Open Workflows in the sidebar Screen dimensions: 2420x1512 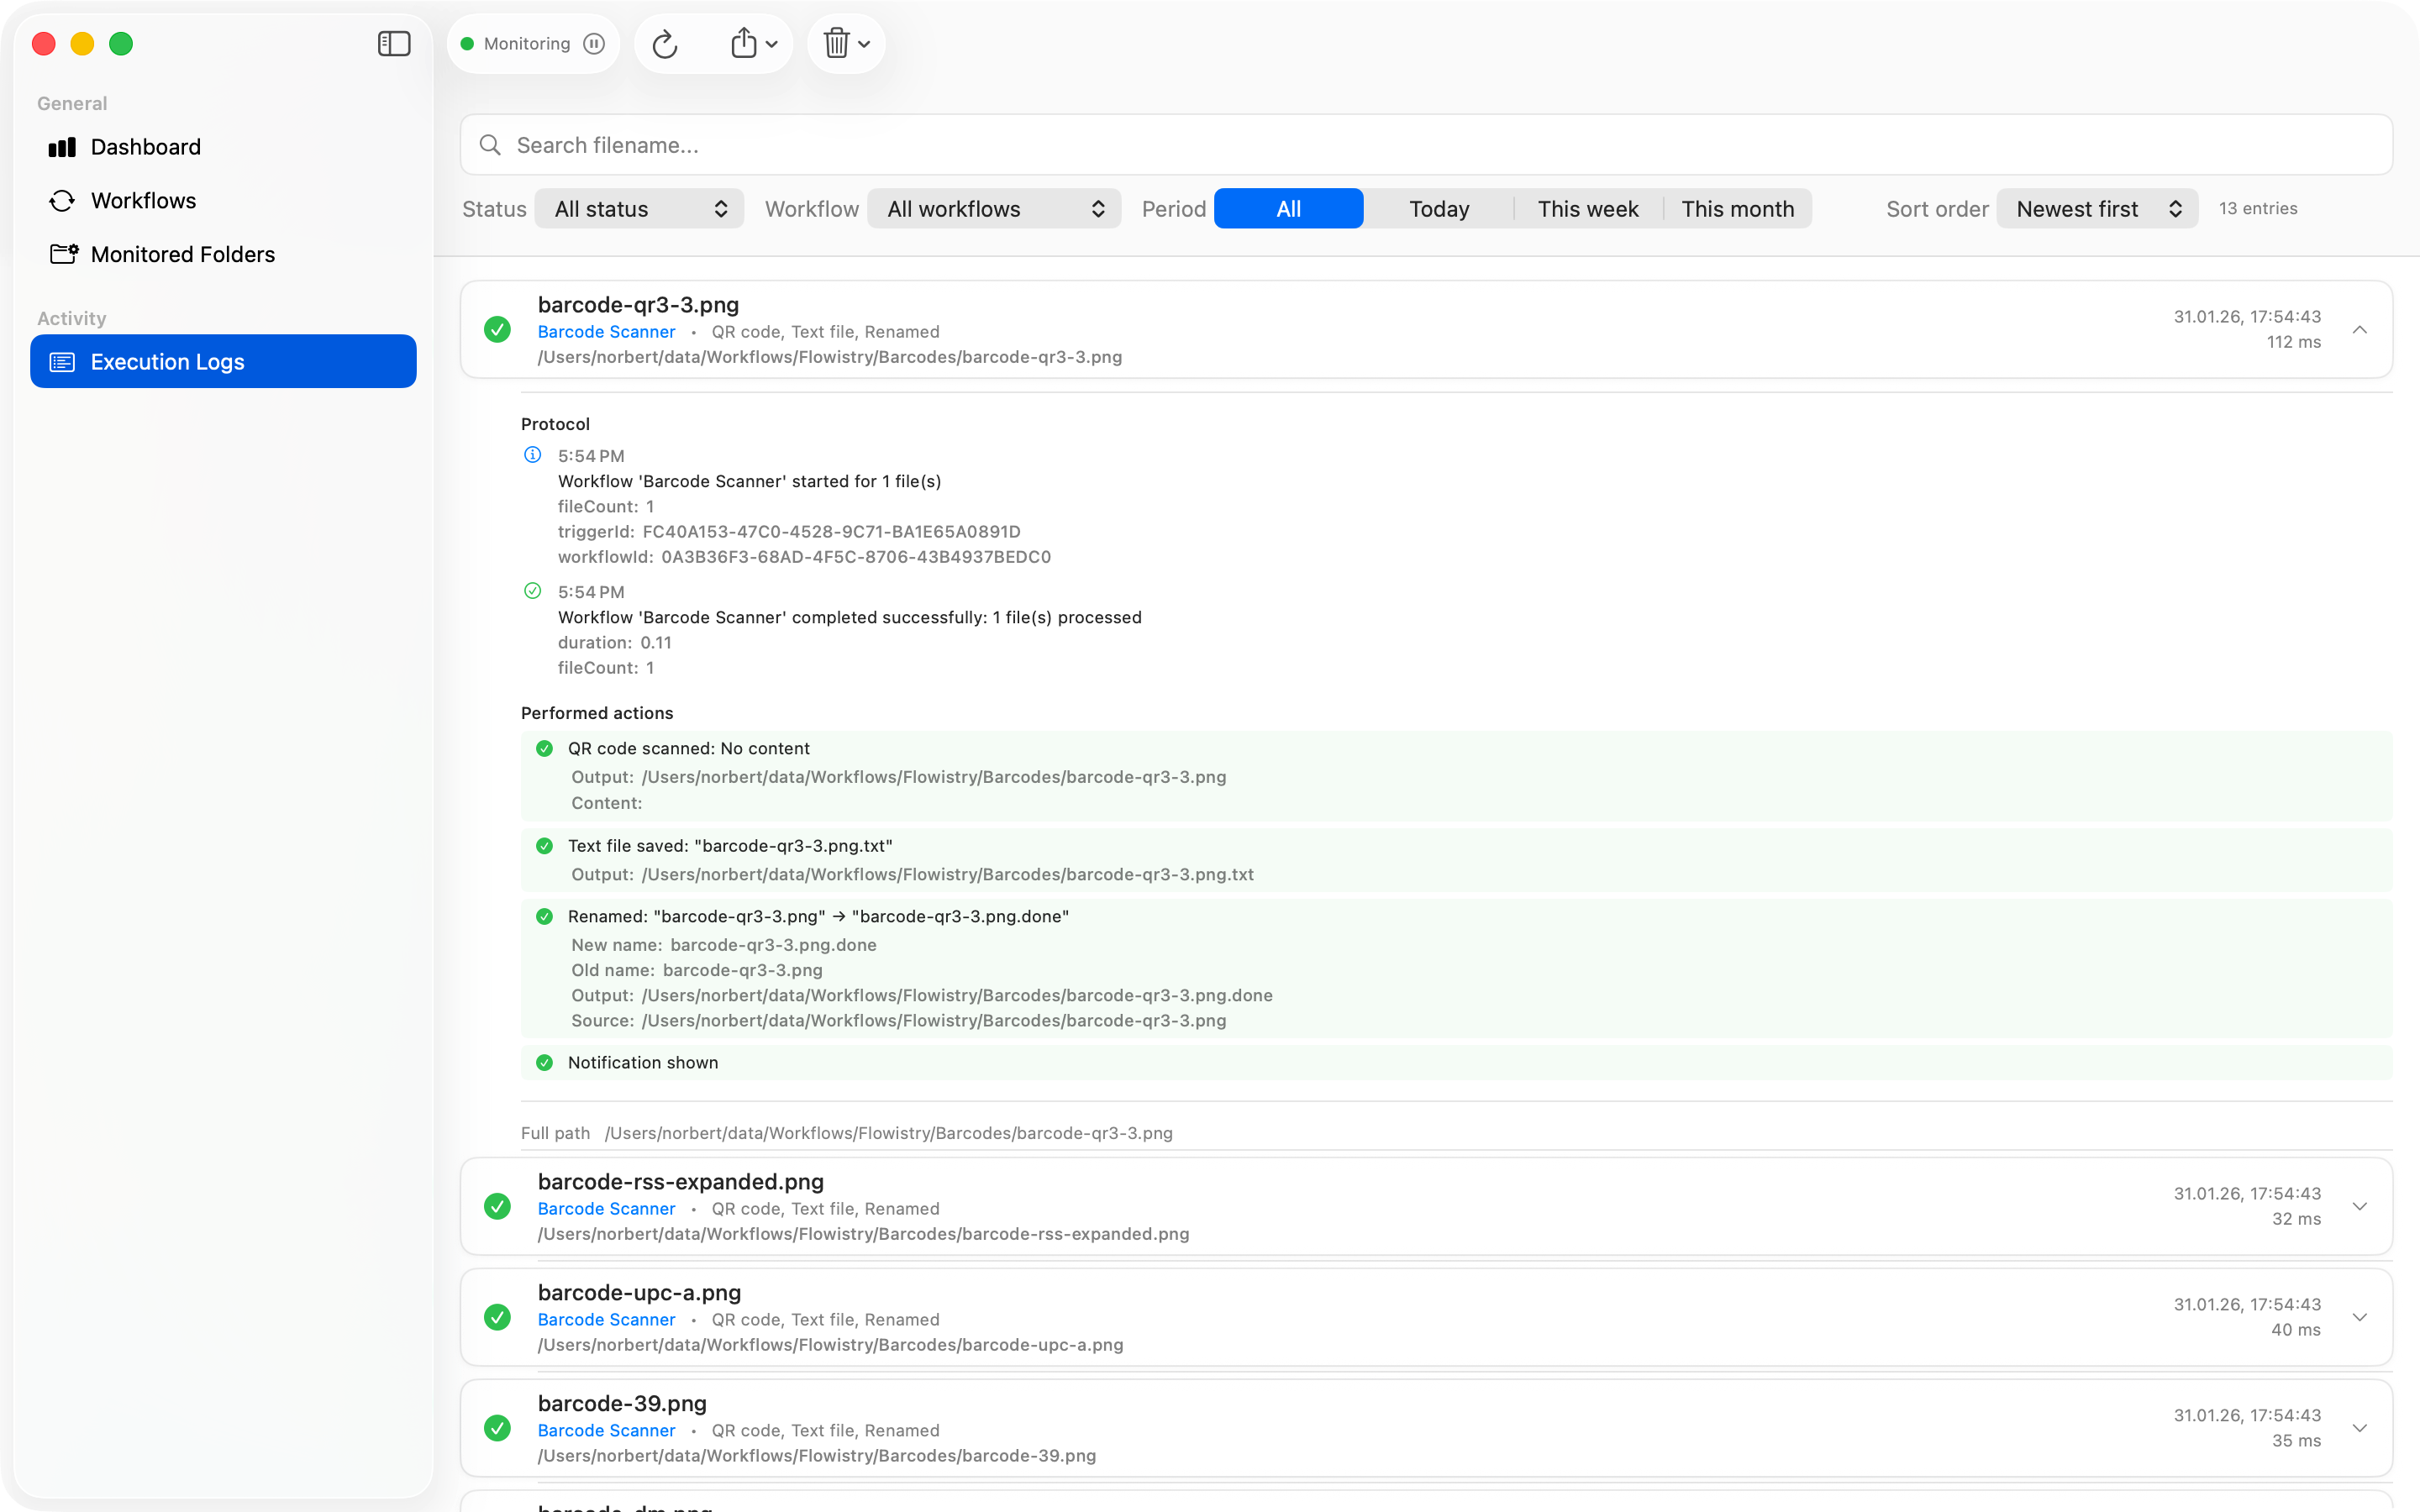(x=223, y=201)
